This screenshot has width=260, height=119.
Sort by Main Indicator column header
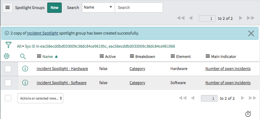point(224,57)
